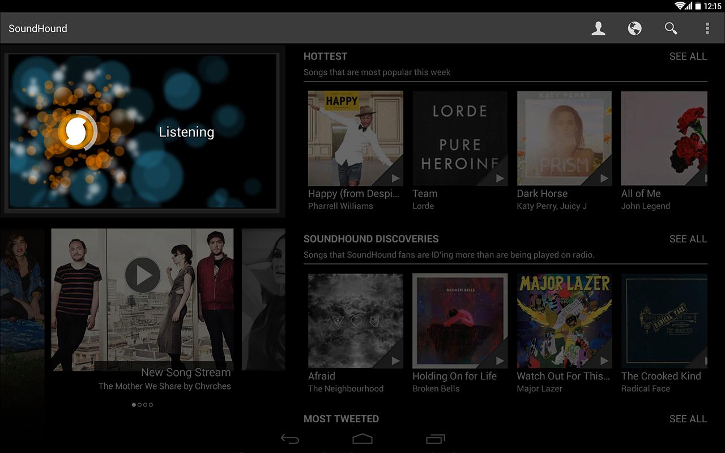Image resolution: width=725 pixels, height=453 pixels.
Task: Play Afraid by The Neighbourhood
Action: (395, 360)
